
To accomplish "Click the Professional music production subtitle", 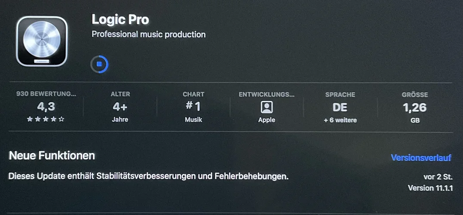I will [x=149, y=34].
